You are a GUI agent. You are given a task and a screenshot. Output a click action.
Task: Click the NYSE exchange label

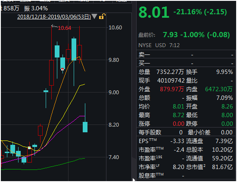pos(145,45)
